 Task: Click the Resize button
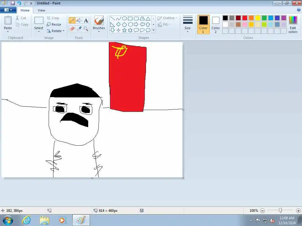tap(54, 24)
